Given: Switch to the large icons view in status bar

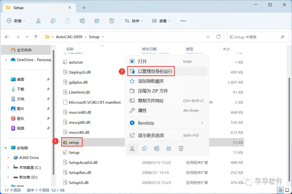Looking at the screenshot, I should (x=287, y=190).
